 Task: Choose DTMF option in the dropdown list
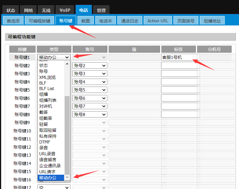tap(45, 142)
